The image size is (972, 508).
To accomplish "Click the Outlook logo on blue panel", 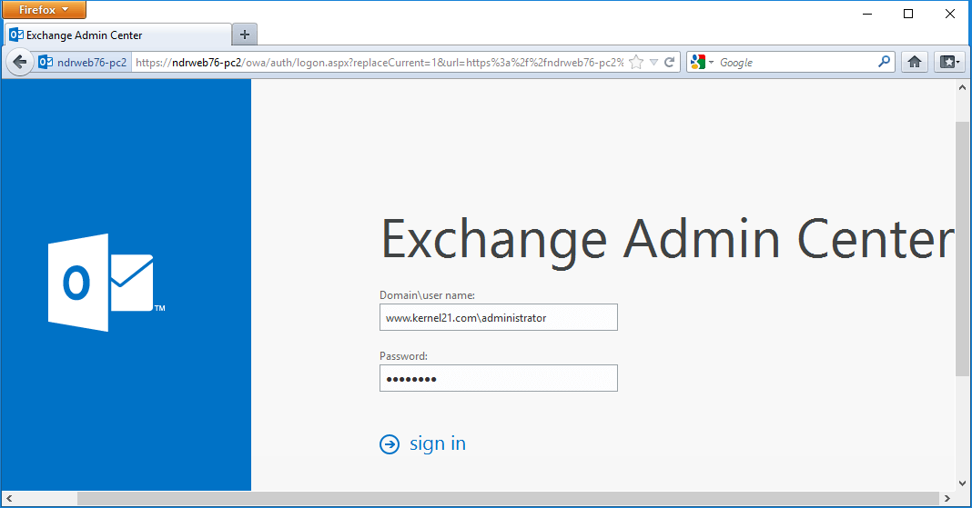I will pos(106,283).
